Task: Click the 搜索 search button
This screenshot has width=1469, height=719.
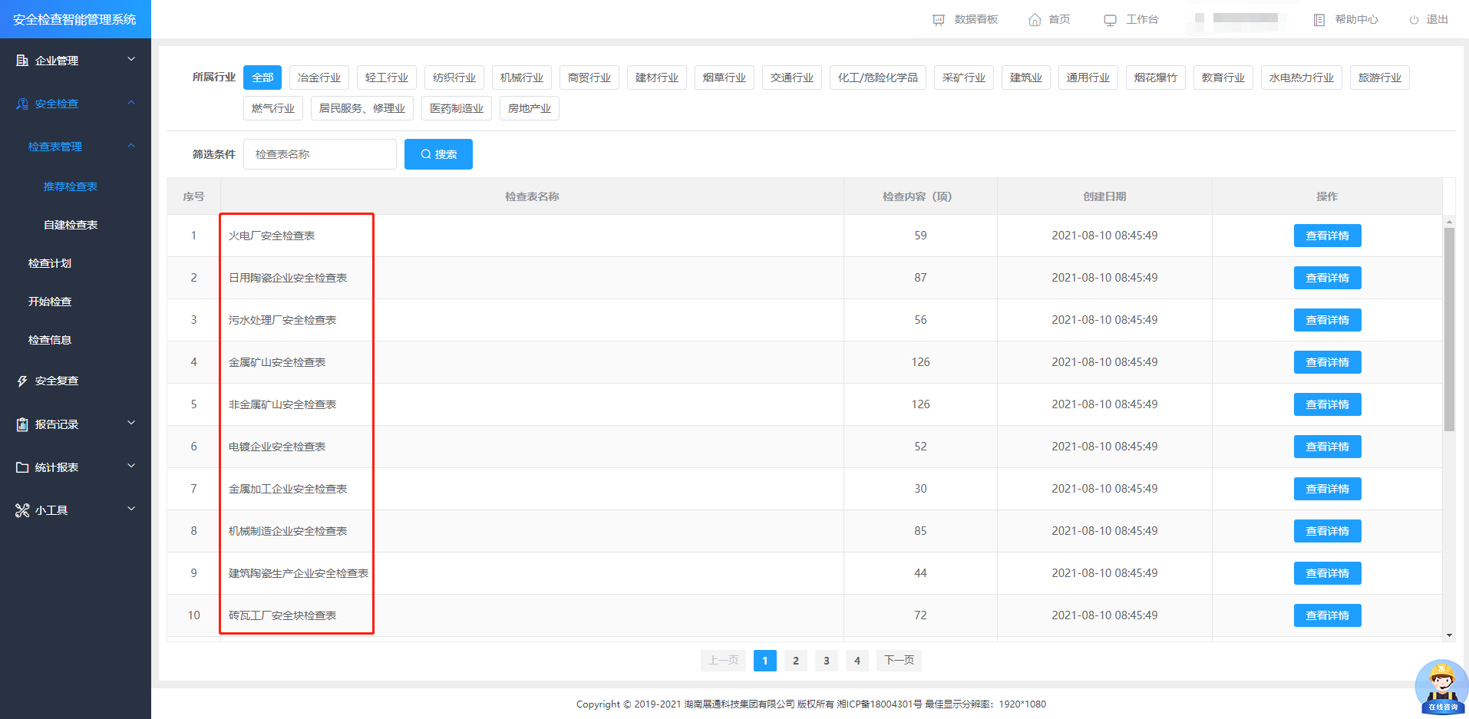Action: pyautogui.click(x=438, y=154)
